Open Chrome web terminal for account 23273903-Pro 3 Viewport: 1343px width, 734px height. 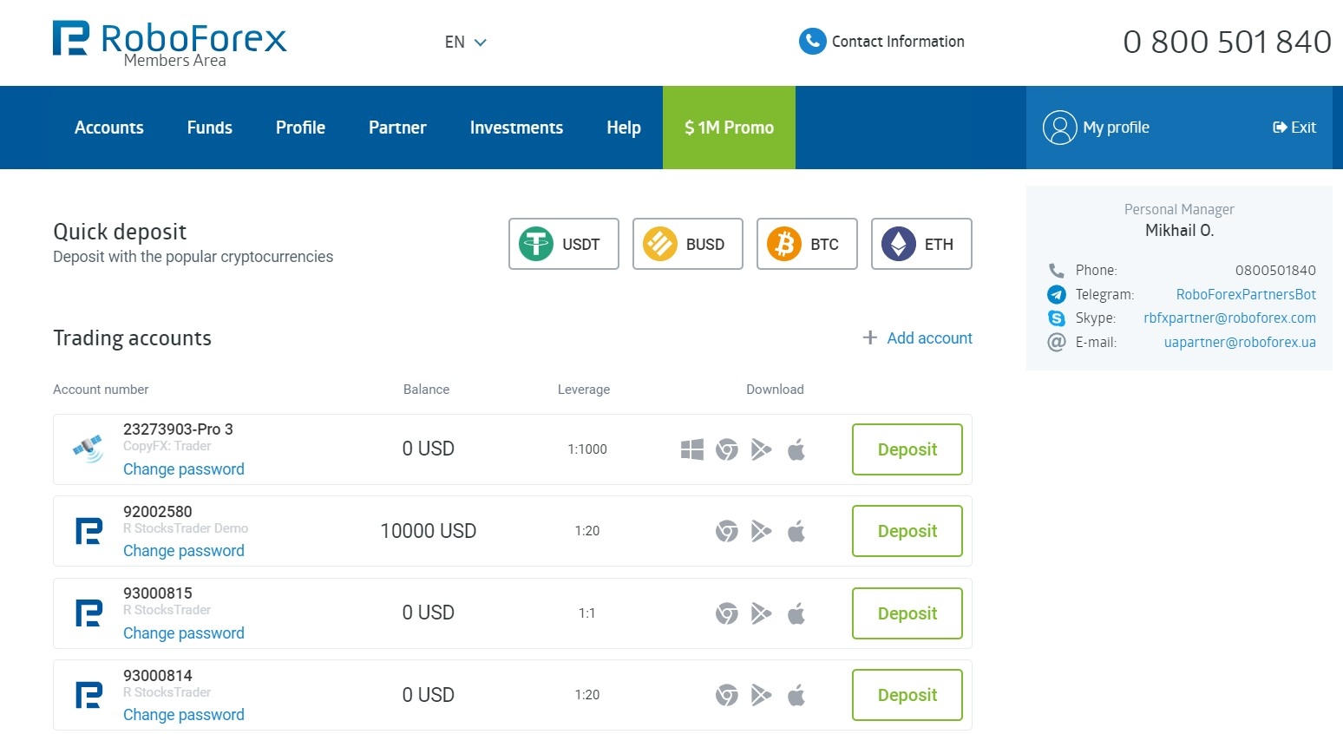(x=727, y=449)
